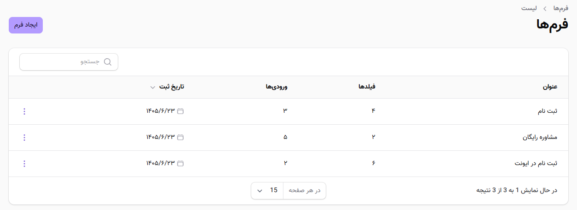Viewport: 577px width, 210px height.
Task: Click date ۱۴۰۵/۶/۲۳ in مشاوره رایگان row
Action: point(161,138)
